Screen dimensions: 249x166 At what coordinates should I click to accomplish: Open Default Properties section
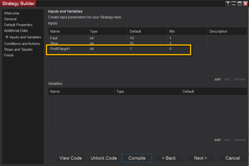[x=18, y=25]
